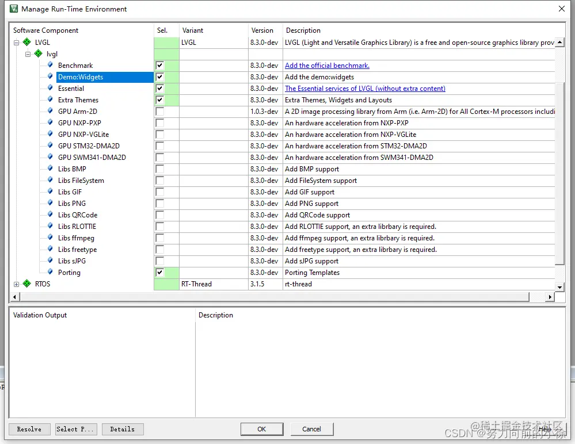Confirm with the OK button

coord(262,429)
